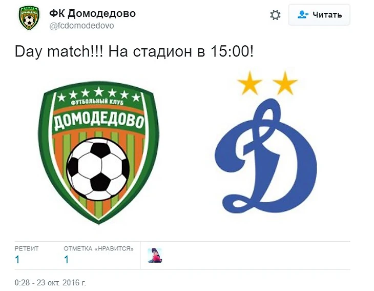Screen dimensions: 374x291
Task: Click the FC Domodedovo profile avatar
Action: click(29, 18)
